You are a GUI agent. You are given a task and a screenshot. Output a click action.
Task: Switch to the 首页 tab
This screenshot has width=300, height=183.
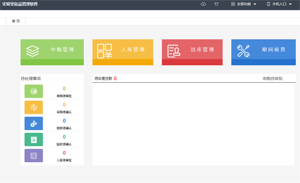tap(16, 21)
